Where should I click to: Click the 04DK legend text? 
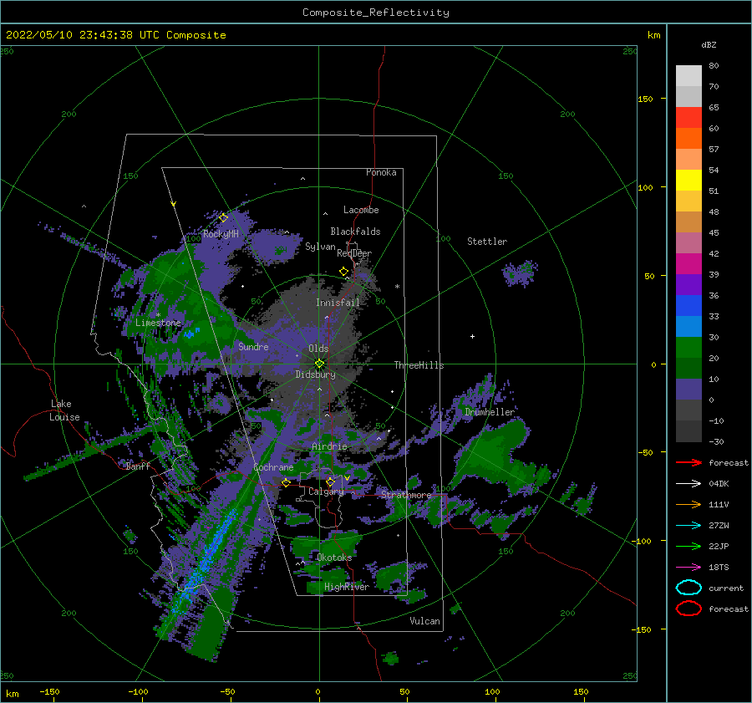[719, 484]
